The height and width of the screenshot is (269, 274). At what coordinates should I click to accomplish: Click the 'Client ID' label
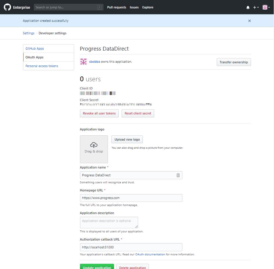pos(86,88)
